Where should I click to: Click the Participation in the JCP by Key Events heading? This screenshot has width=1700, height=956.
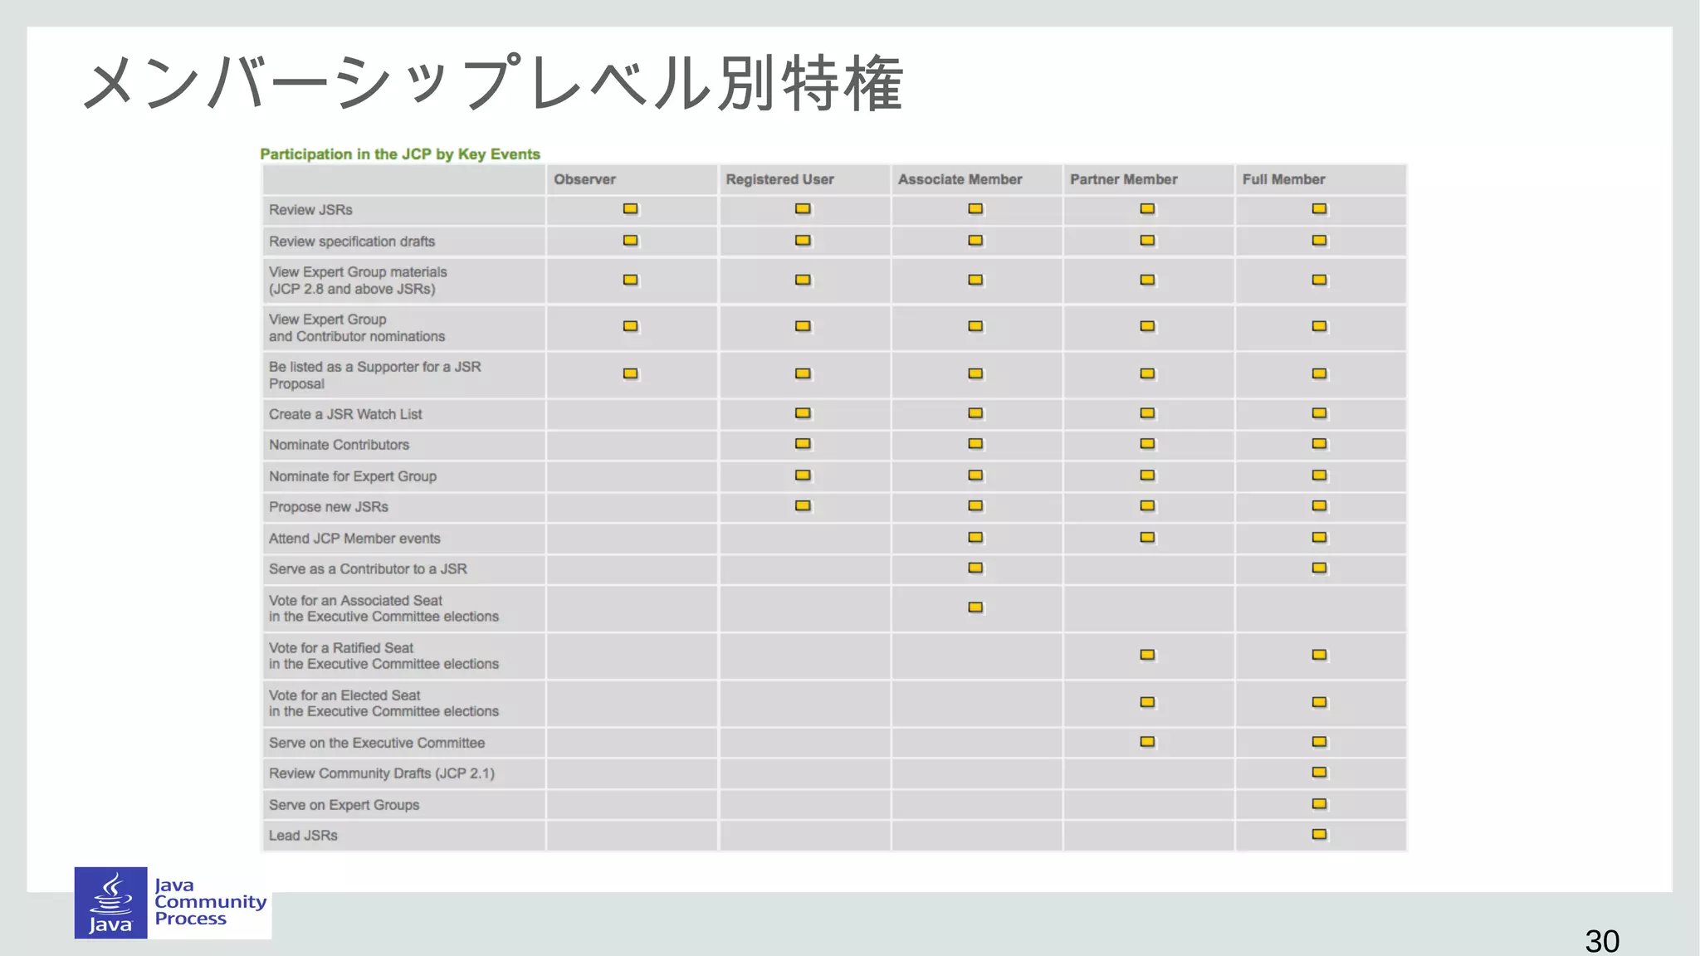tap(400, 154)
